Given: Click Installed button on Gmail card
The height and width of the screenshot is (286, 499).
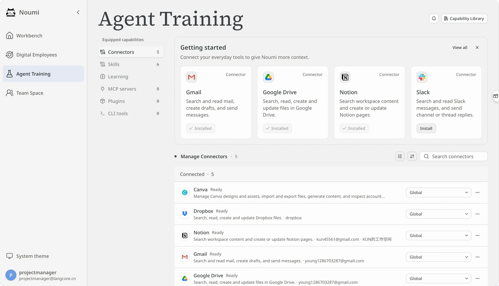Looking at the screenshot, I should point(201,128).
